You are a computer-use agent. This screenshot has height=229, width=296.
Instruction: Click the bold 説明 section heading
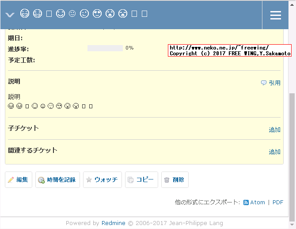click(14, 81)
